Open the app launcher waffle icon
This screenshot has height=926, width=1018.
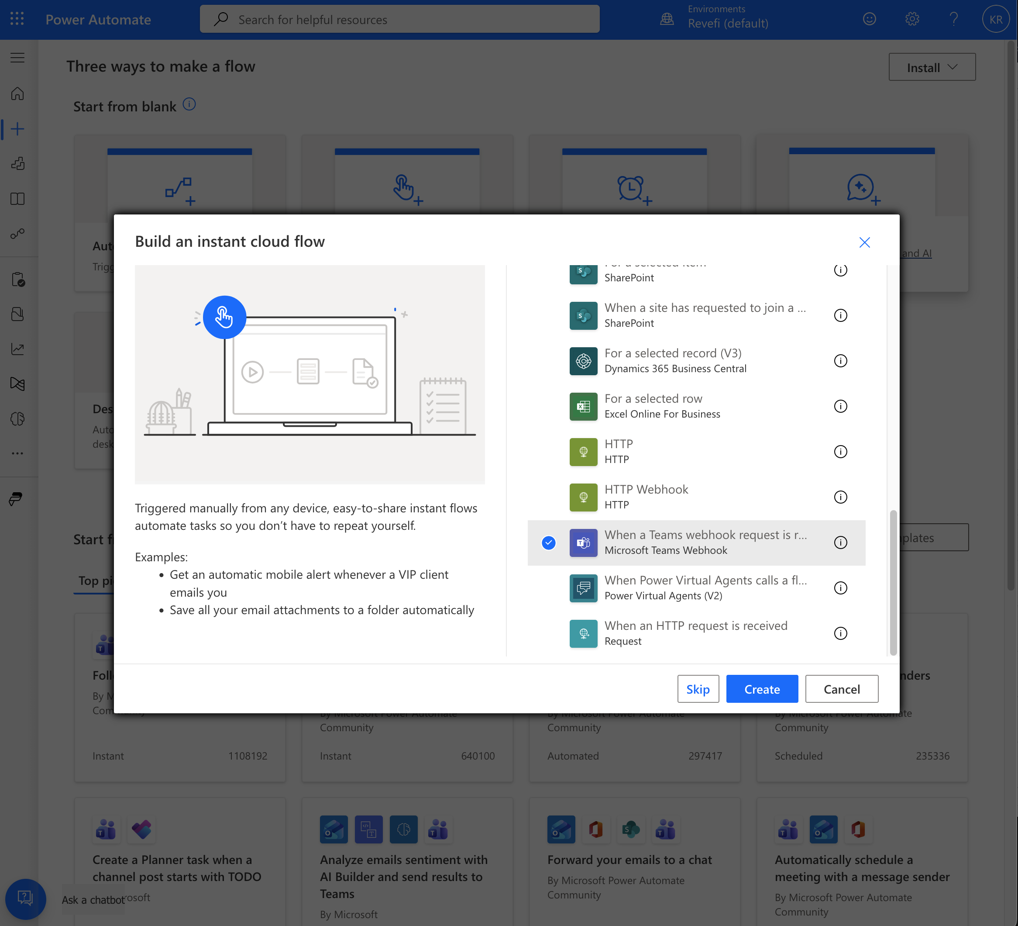tap(17, 19)
